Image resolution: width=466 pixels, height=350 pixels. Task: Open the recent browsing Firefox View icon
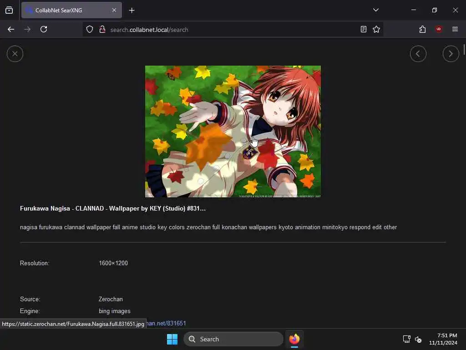tap(9, 10)
